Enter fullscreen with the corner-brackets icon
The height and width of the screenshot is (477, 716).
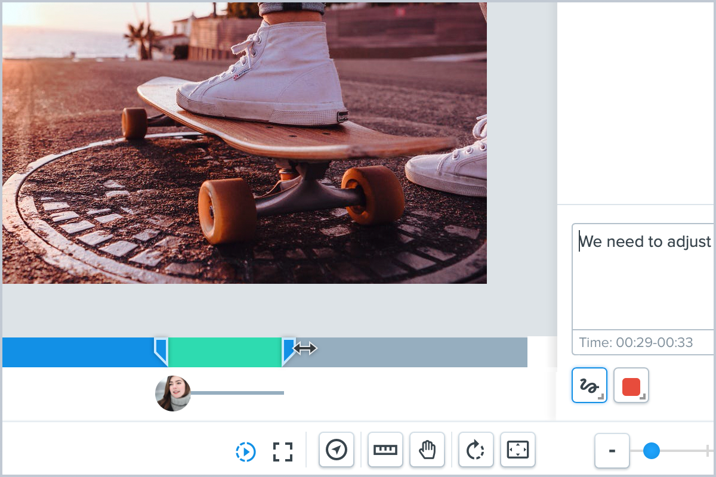point(283,451)
